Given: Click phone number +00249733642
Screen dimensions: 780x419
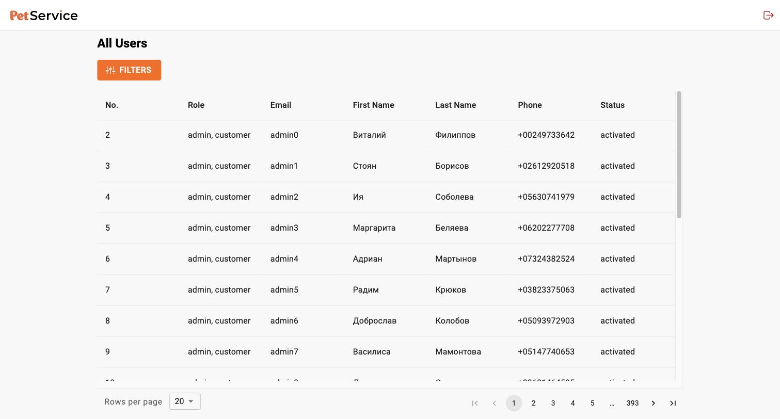Looking at the screenshot, I should pyautogui.click(x=546, y=135).
